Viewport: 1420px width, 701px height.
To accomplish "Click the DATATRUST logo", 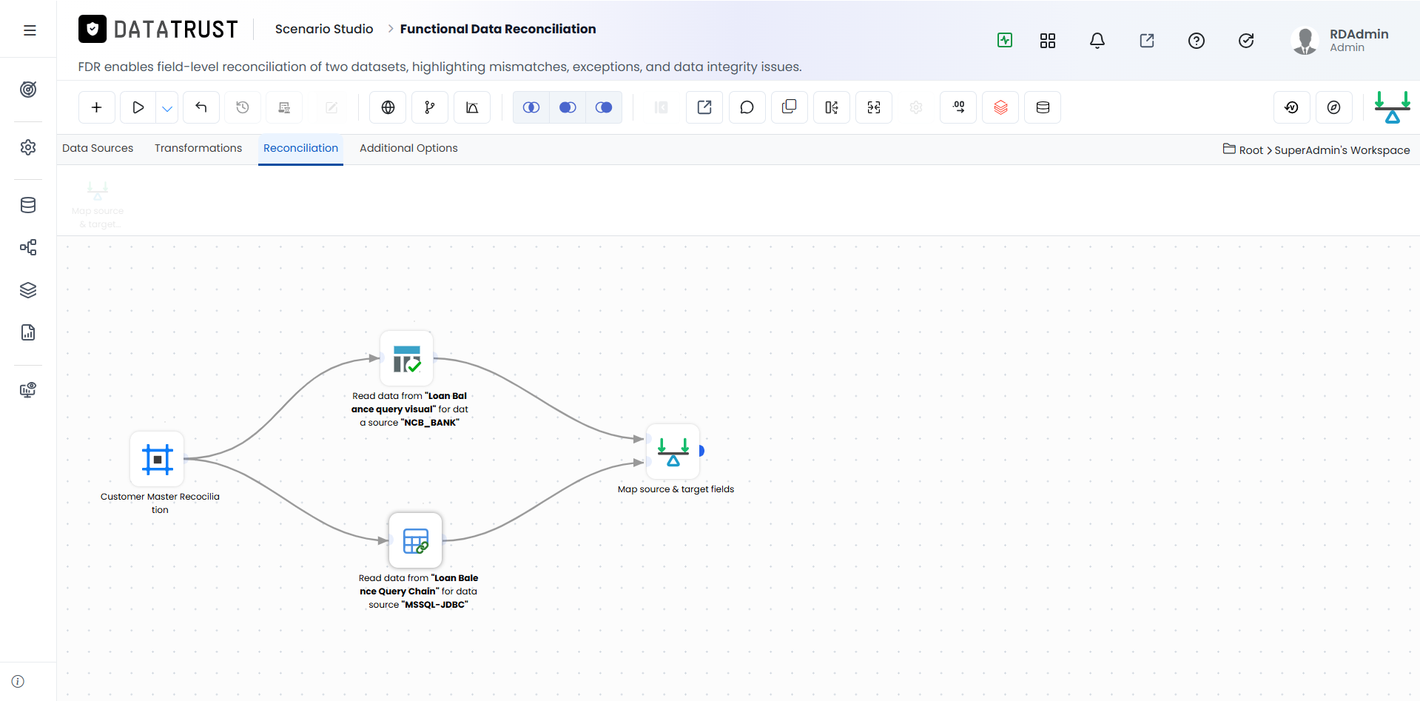I will coord(158,29).
